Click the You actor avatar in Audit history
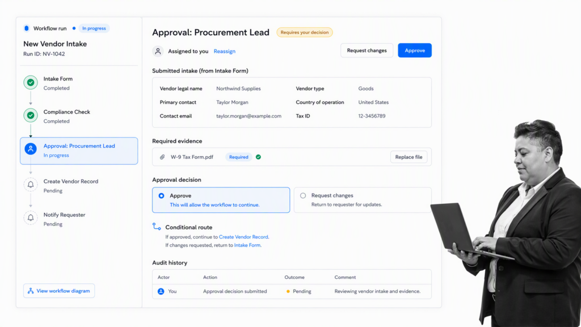Image resolution: width=581 pixels, height=327 pixels. pos(161,291)
